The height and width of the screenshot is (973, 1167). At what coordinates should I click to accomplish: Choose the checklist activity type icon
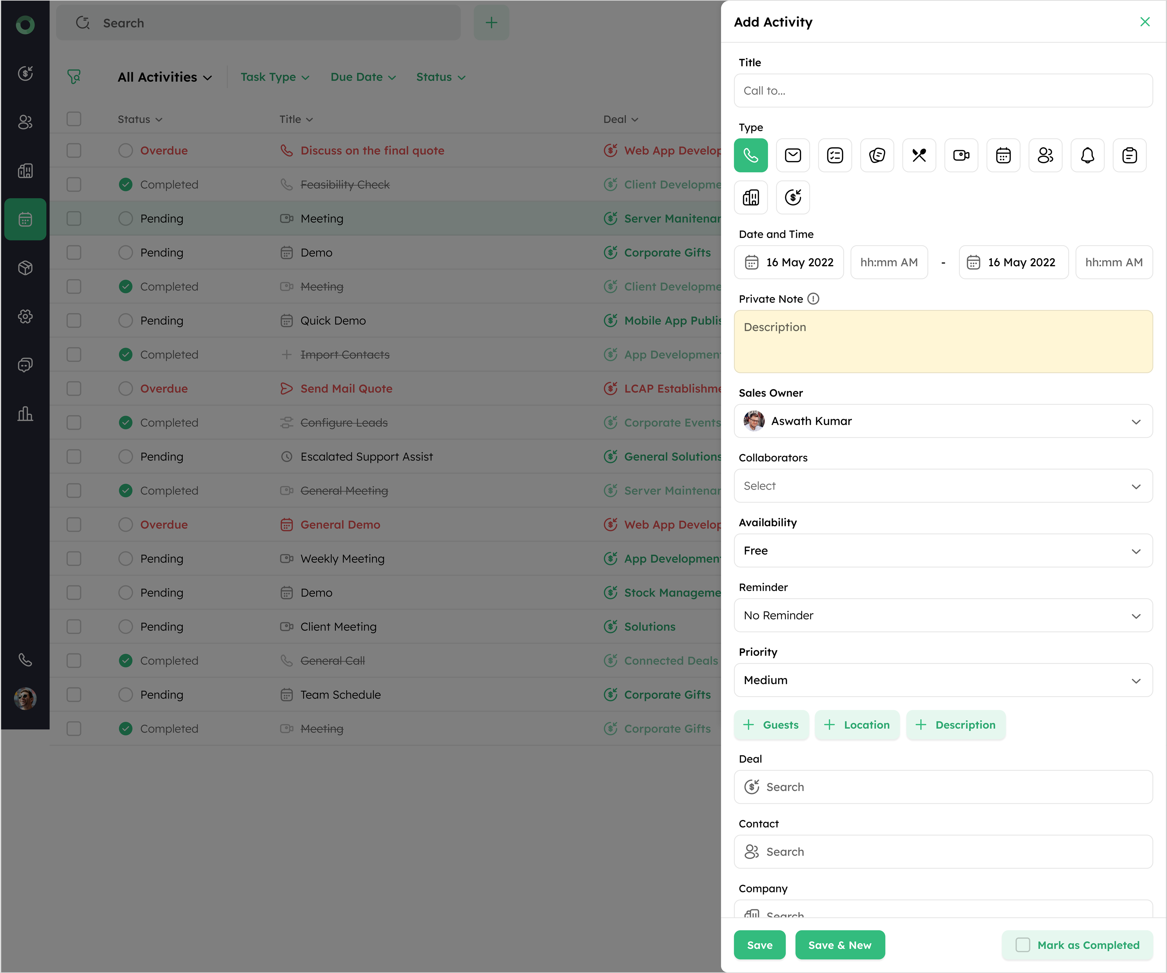[835, 155]
